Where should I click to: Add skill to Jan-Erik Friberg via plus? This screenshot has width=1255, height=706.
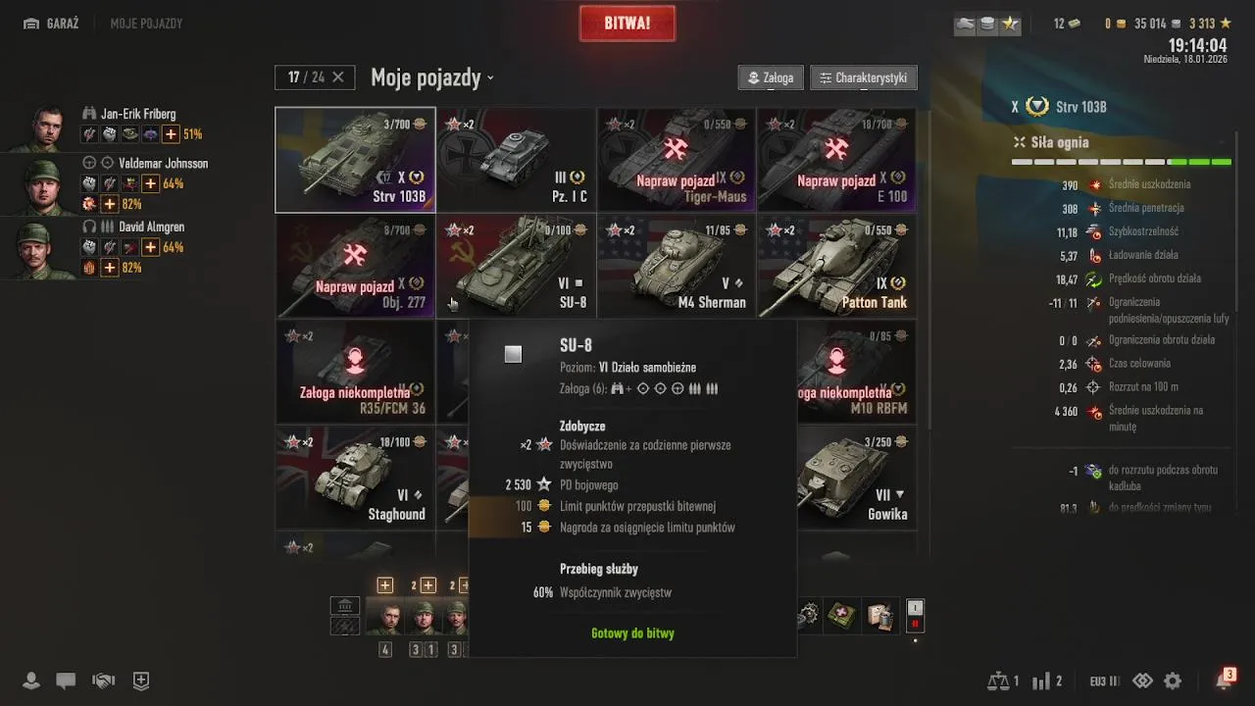click(171, 134)
